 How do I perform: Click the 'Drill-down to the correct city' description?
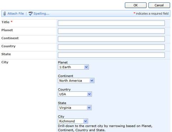(x=105, y=128)
